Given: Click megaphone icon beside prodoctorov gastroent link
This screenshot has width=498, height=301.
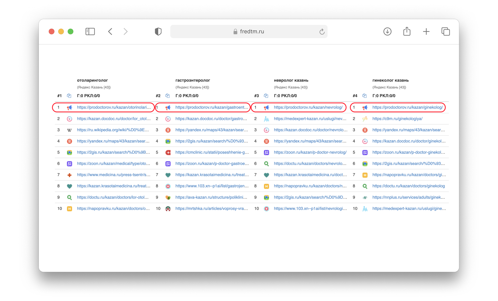Looking at the screenshot, I should [x=168, y=108].
